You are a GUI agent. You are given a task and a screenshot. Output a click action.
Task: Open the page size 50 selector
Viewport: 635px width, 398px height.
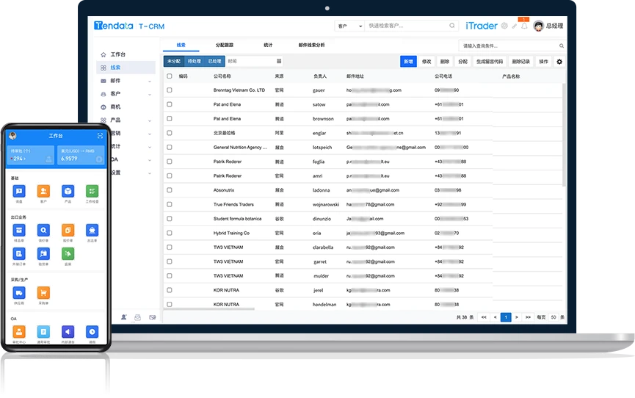pyautogui.click(x=554, y=317)
